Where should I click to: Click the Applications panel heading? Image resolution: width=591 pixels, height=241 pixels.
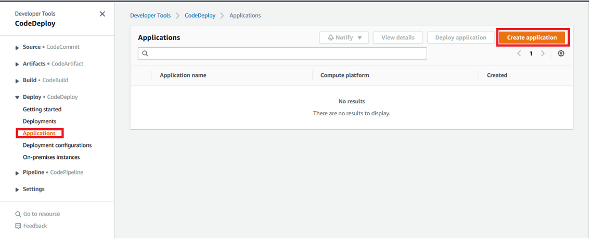pos(159,37)
